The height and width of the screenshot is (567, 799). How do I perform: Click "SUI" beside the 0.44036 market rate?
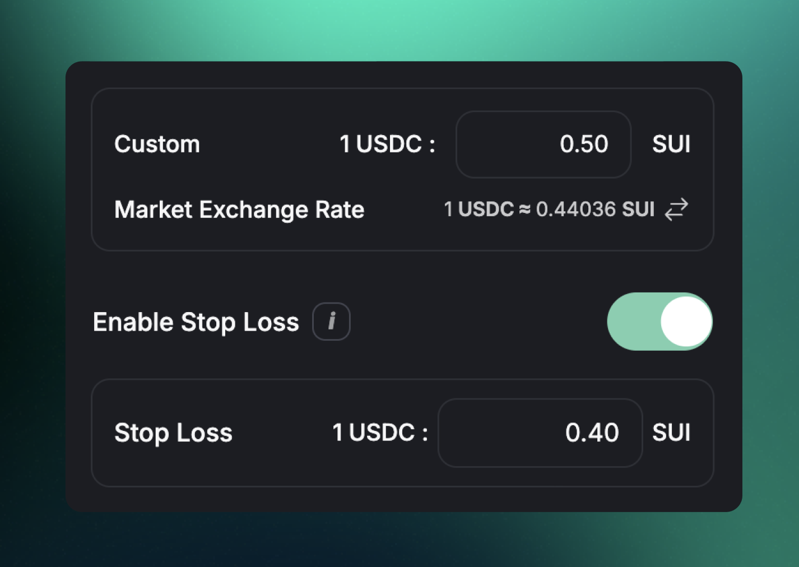pyautogui.click(x=638, y=210)
